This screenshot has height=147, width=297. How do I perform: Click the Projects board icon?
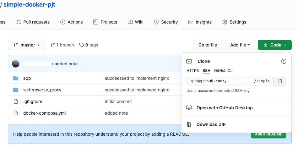tap(96, 22)
